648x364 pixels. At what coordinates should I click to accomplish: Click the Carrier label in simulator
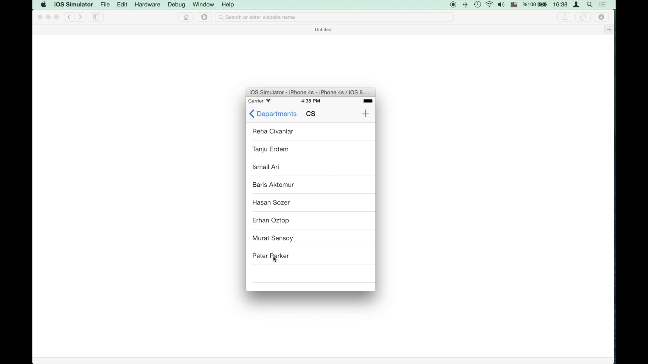[256, 101]
